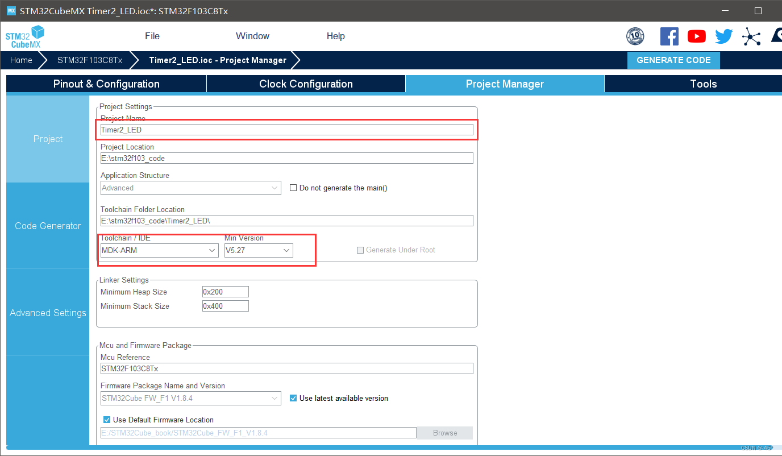Click the Browse button
The height and width of the screenshot is (456, 782).
[x=445, y=433]
